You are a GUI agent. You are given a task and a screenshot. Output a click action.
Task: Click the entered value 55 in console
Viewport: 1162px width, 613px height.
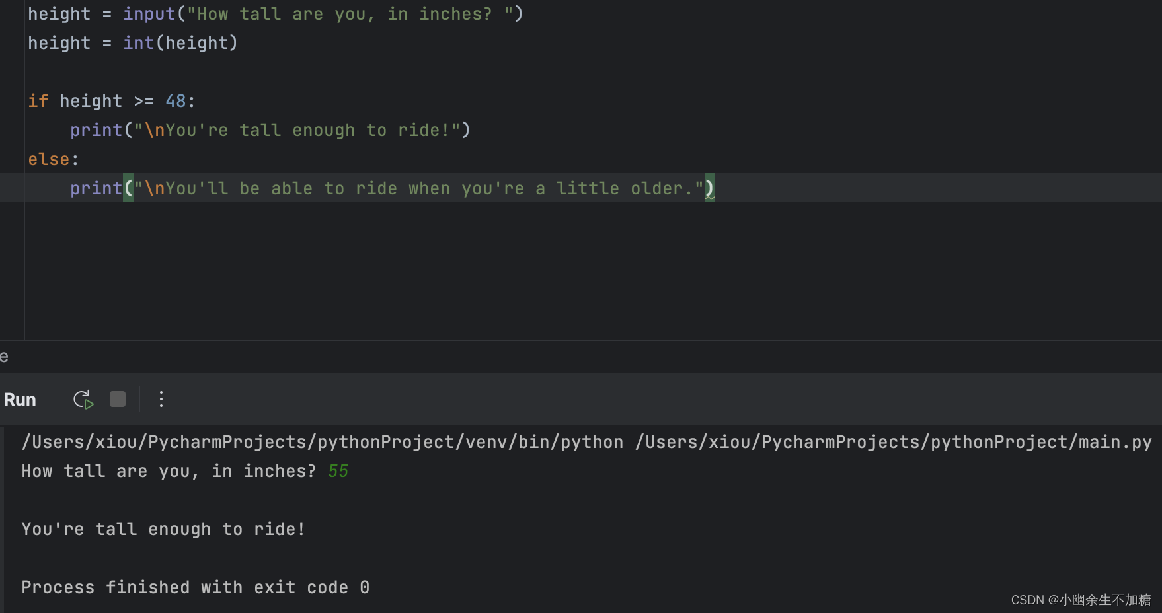point(338,471)
